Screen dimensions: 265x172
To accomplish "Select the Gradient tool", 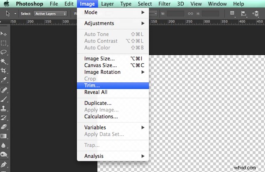I will (x=4, y=136).
